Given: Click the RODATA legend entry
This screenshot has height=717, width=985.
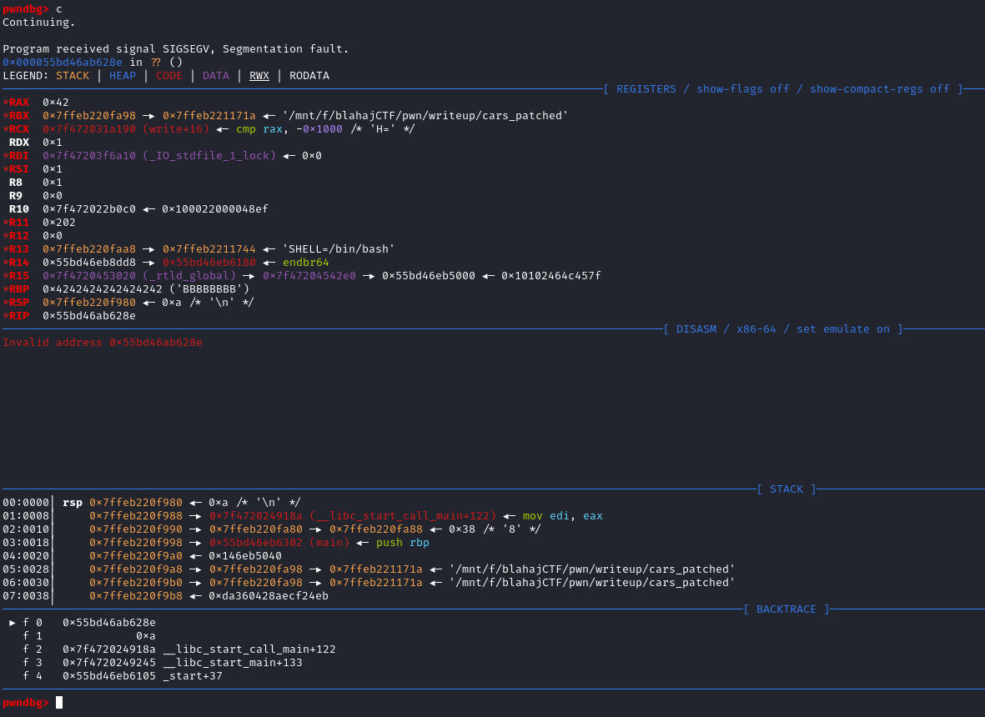Looking at the screenshot, I should pyautogui.click(x=309, y=75).
